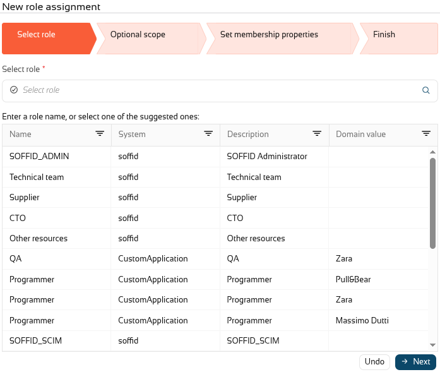Open the Name column filter icon

(100, 134)
